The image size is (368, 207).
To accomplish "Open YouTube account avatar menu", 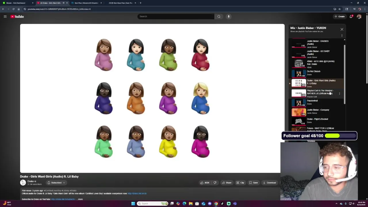I will [359, 16].
